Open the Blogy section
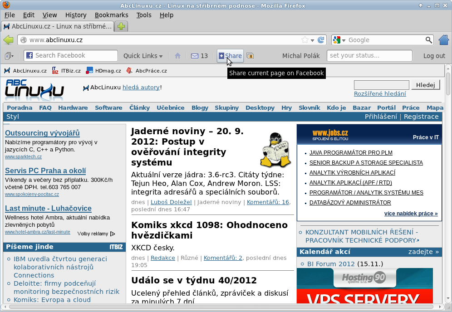The image size is (452, 312). click(200, 108)
